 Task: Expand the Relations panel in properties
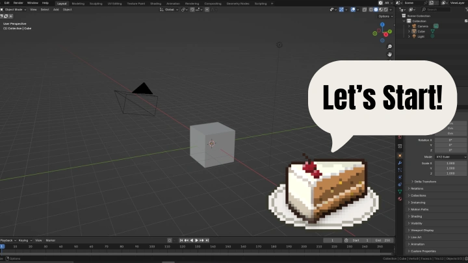click(x=417, y=188)
